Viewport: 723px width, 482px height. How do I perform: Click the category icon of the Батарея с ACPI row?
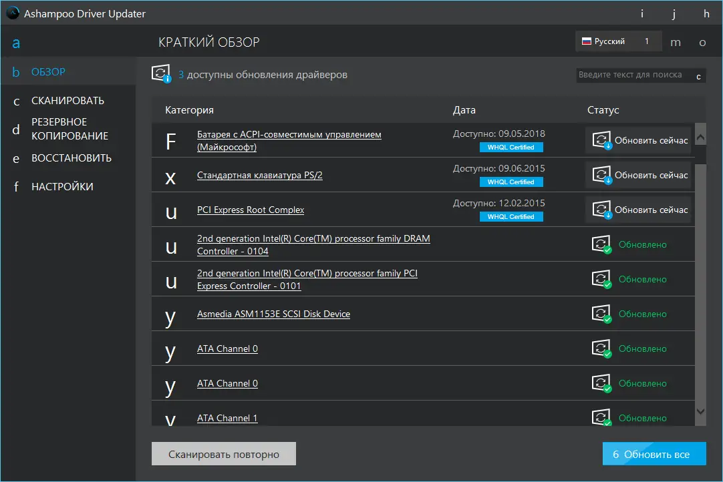click(x=171, y=141)
